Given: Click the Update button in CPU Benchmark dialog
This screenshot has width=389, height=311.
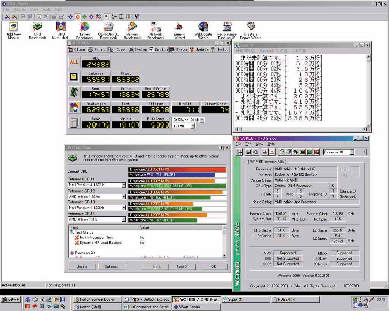Looking at the screenshot, I should tap(82, 267).
